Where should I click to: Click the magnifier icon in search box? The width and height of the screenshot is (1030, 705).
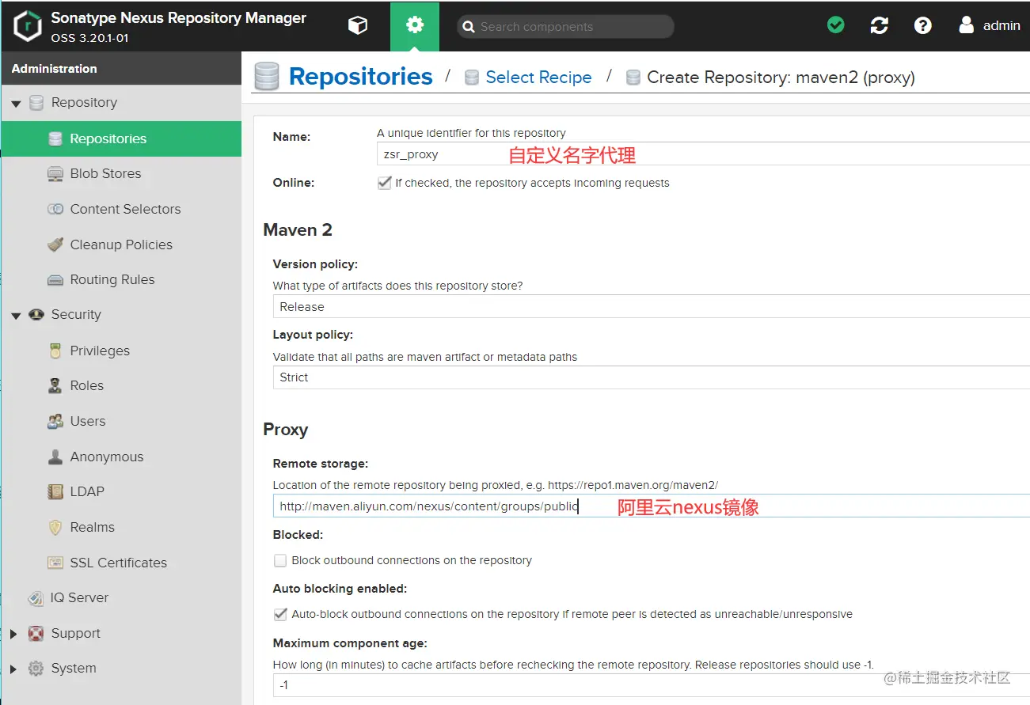coord(469,27)
